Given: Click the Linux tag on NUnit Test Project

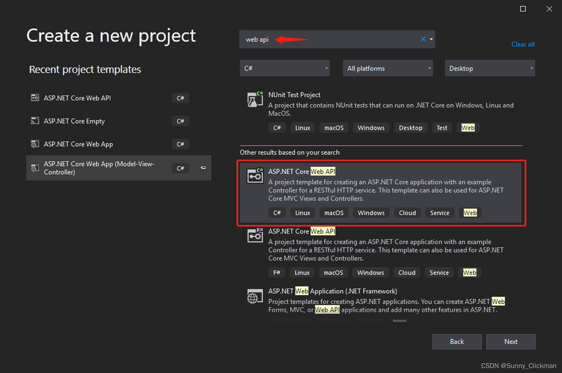Looking at the screenshot, I should point(302,128).
